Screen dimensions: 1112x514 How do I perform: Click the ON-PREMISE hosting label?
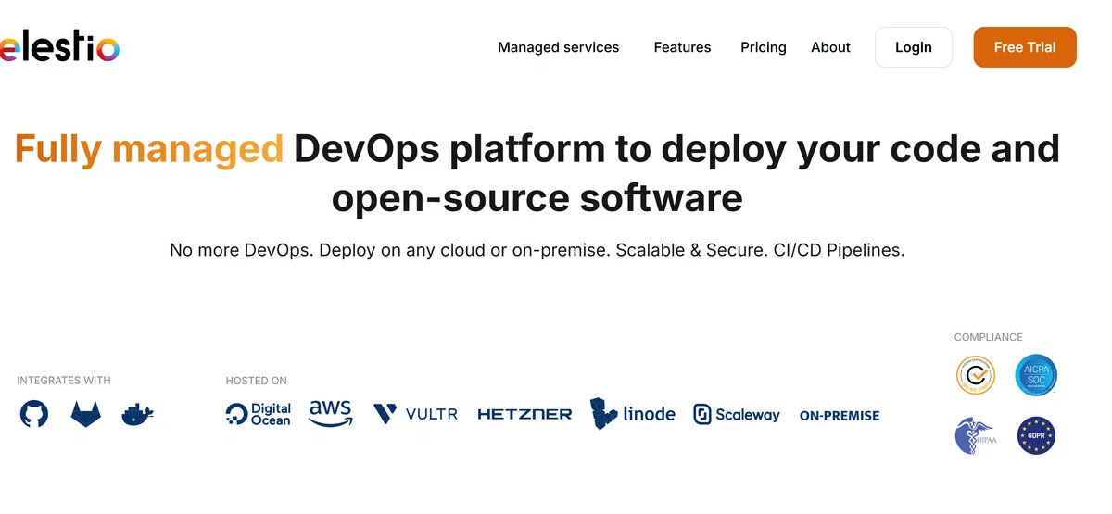(840, 416)
